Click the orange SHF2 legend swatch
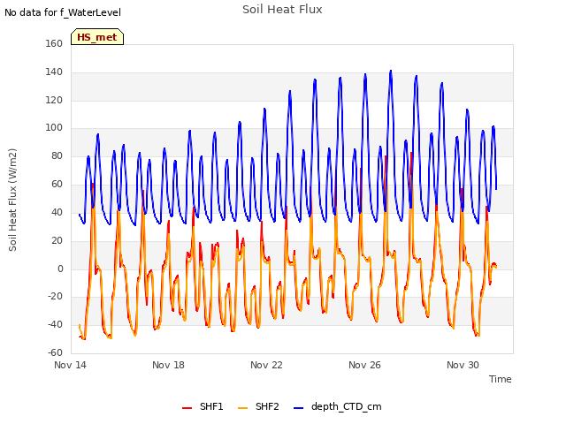The height and width of the screenshot is (424, 566). 242,408
